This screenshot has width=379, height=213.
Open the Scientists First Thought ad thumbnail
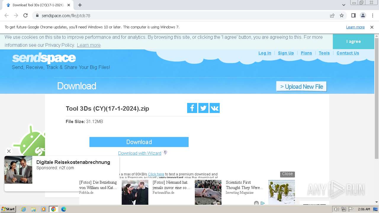coord(282,192)
